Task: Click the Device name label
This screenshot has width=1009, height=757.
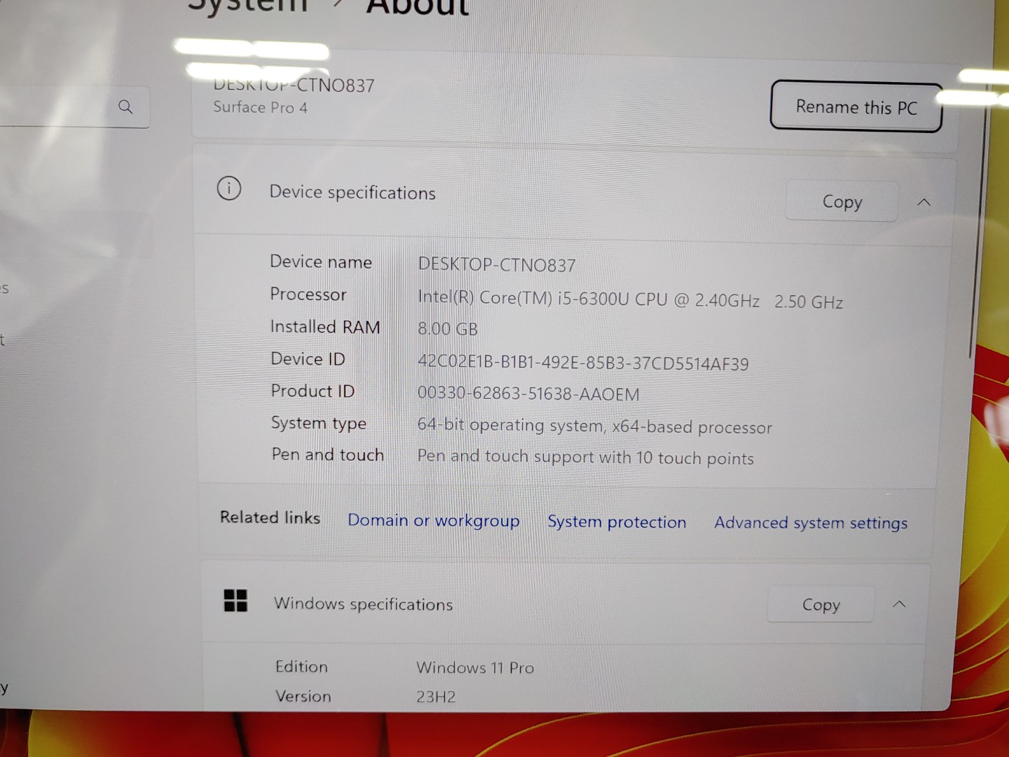Action: [x=321, y=261]
